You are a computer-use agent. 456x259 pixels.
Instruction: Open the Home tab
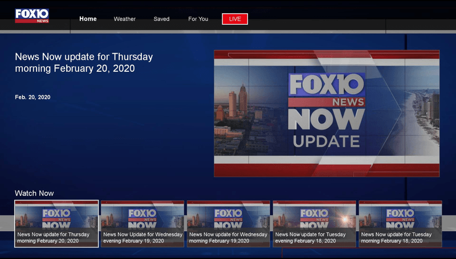(88, 19)
